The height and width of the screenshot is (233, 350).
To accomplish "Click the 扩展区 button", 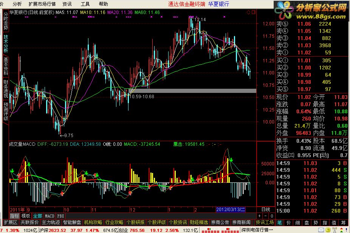I will tap(11, 222).
